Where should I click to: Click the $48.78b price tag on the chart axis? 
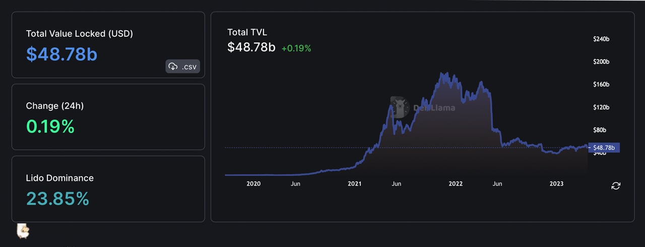pos(604,148)
